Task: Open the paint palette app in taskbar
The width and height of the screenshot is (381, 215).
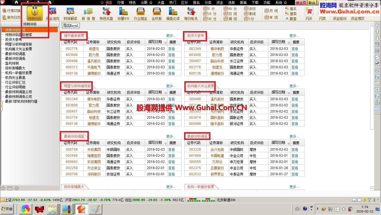Action: click(96, 209)
